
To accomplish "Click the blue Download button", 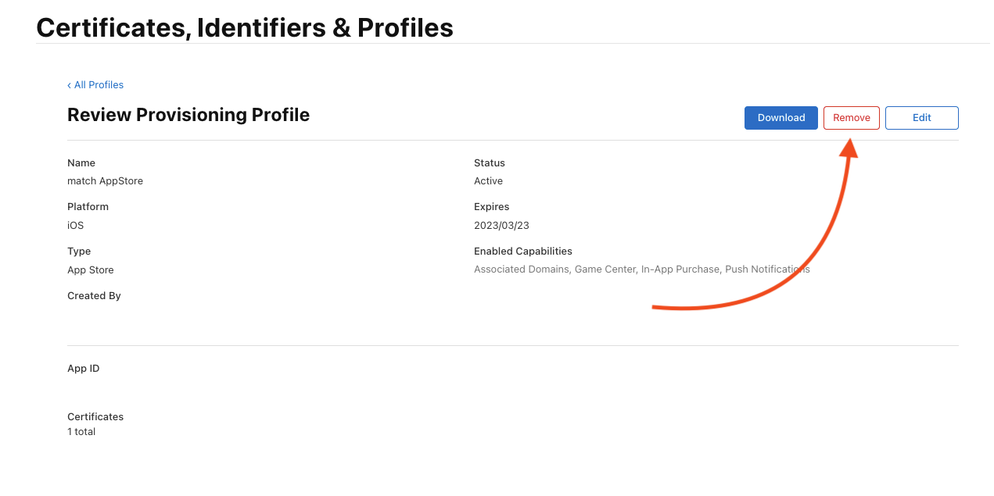I will click(780, 117).
